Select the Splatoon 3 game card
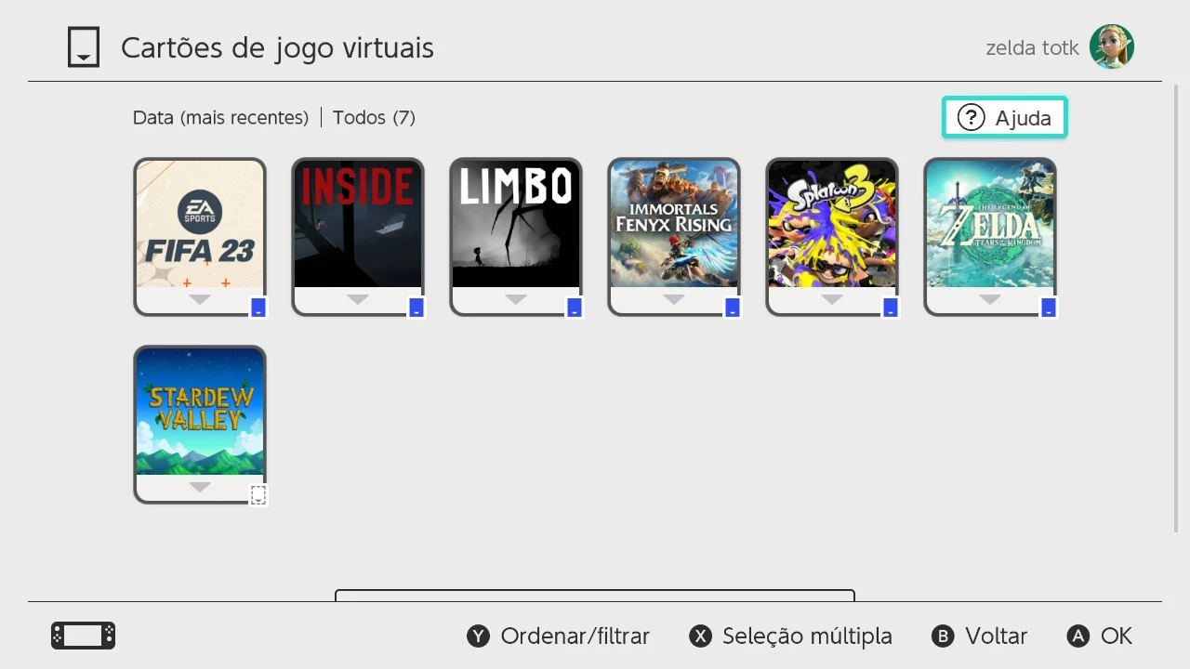The width and height of the screenshot is (1190, 669). tap(832, 237)
